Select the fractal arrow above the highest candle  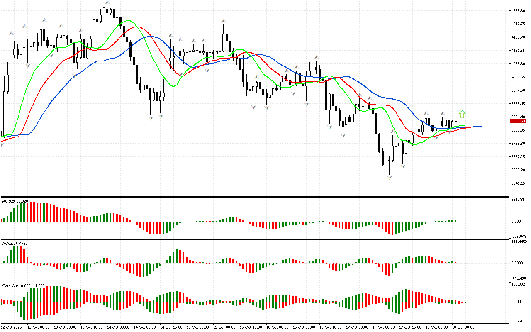(x=107, y=3)
